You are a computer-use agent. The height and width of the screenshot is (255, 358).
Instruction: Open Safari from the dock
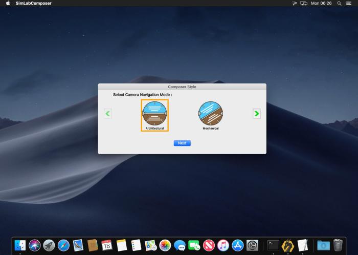click(x=63, y=245)
